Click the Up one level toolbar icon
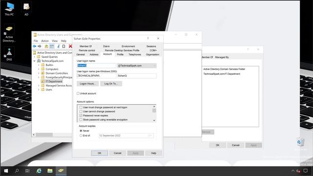The height and width of the screenshot is (176, 313). [x=46, y=46]
